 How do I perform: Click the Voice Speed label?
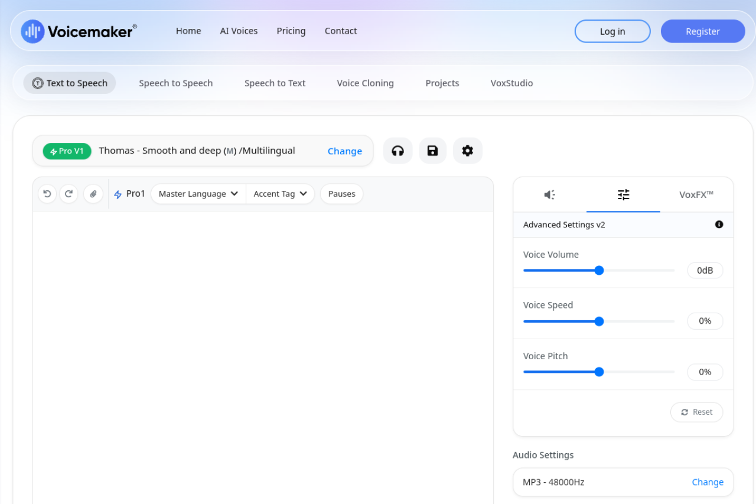tap(548, 305)
